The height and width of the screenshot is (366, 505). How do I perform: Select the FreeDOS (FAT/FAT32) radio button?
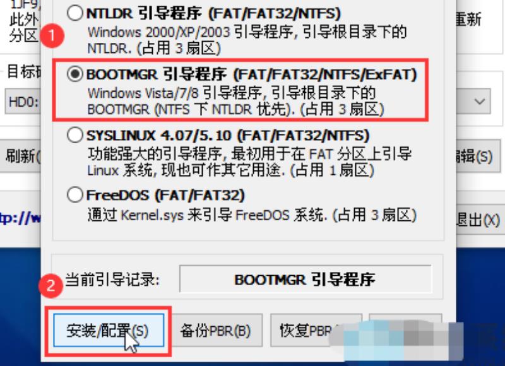coord(74,195)
